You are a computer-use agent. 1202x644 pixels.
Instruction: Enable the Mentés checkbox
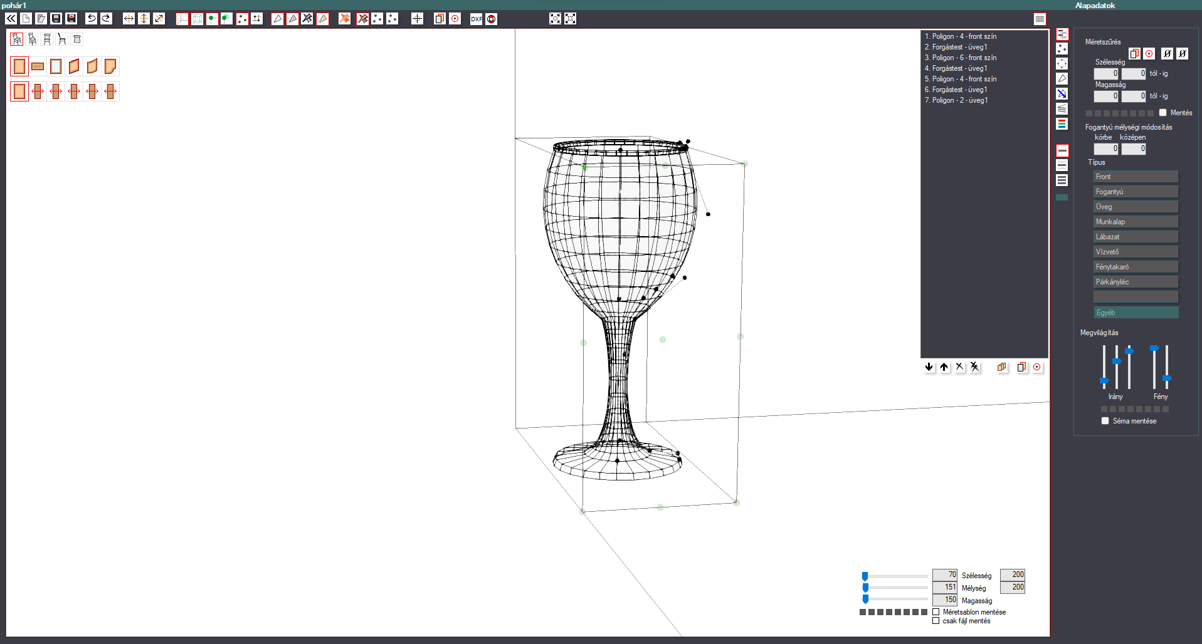click(1162, 113)
